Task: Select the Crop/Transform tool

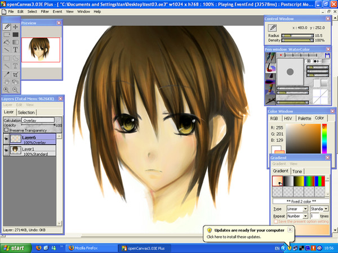Action: 15,74
